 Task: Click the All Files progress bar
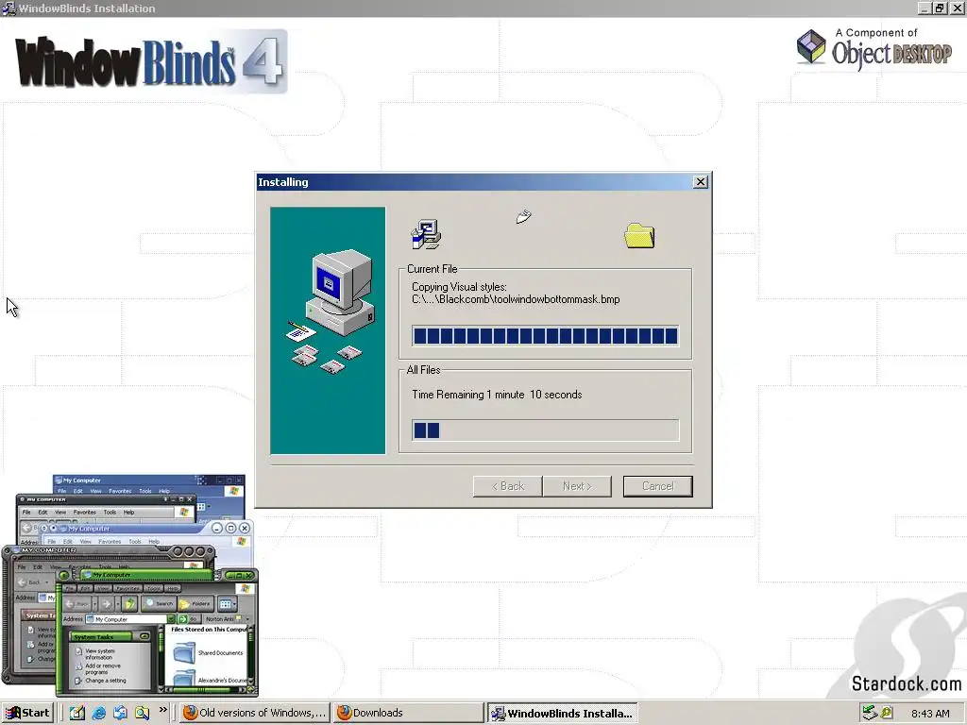point(545,430)
